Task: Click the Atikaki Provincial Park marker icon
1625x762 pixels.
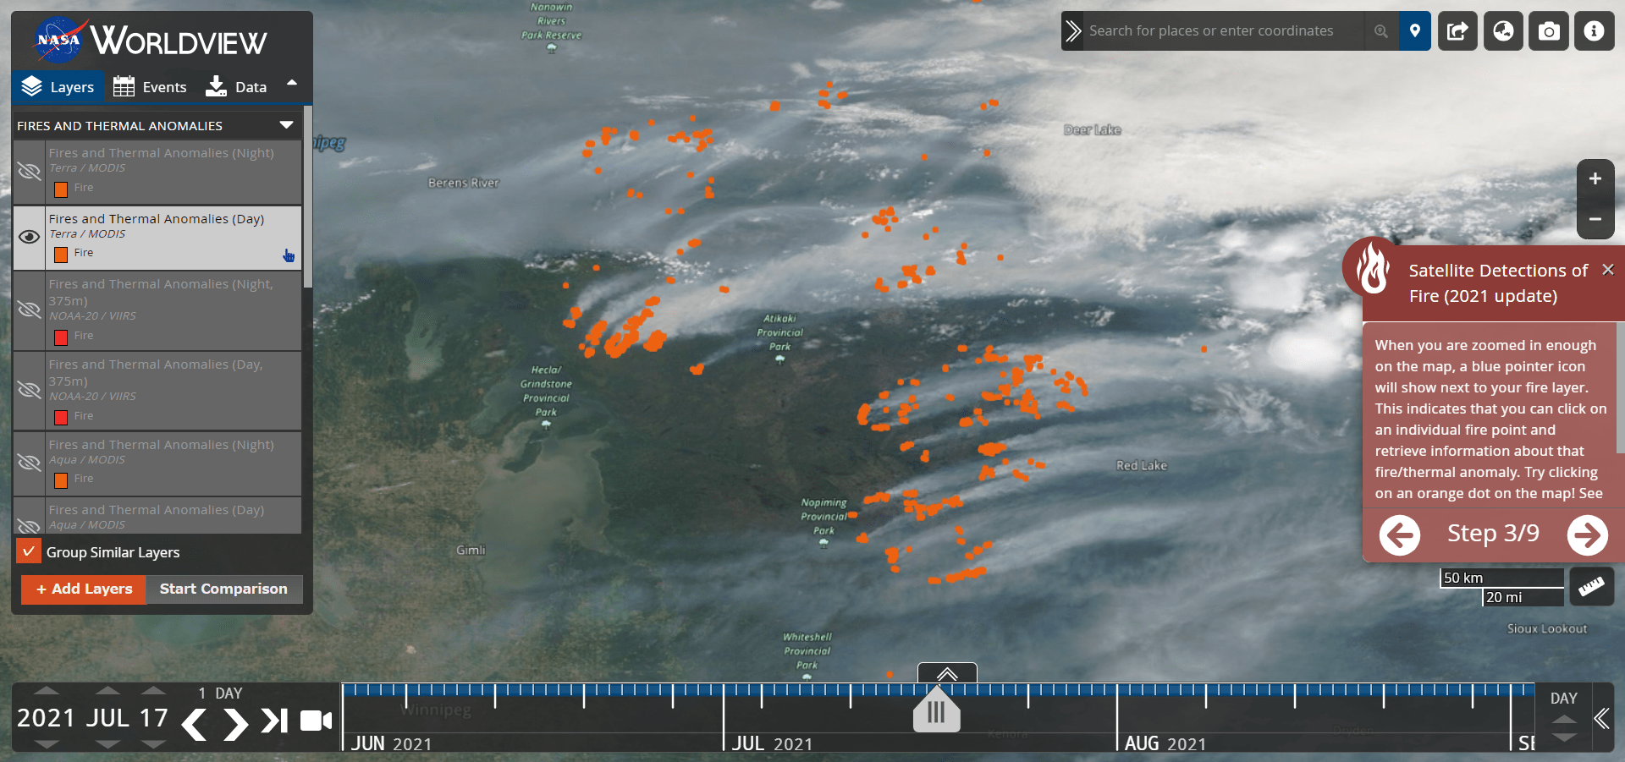Action: click(x=779, y=359)
